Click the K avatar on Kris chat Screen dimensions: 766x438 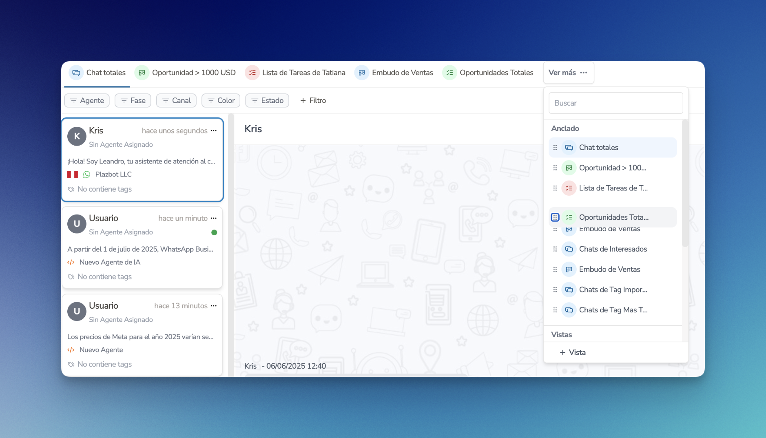coord(77,136)
